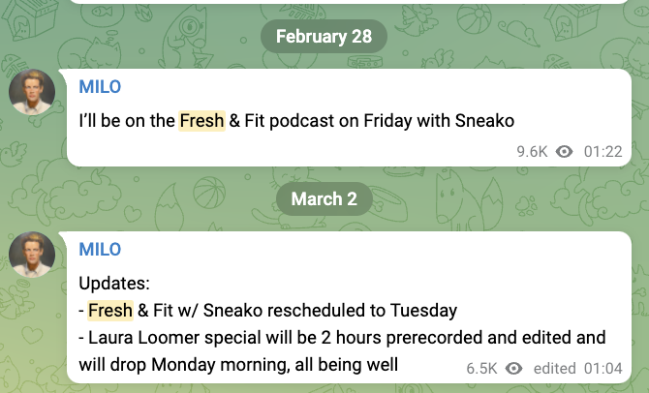The height and width of the screenshot is (393, 649).
Task: Click the 6.5K view count
Action: pyautogui.click(x=481, y=368)
